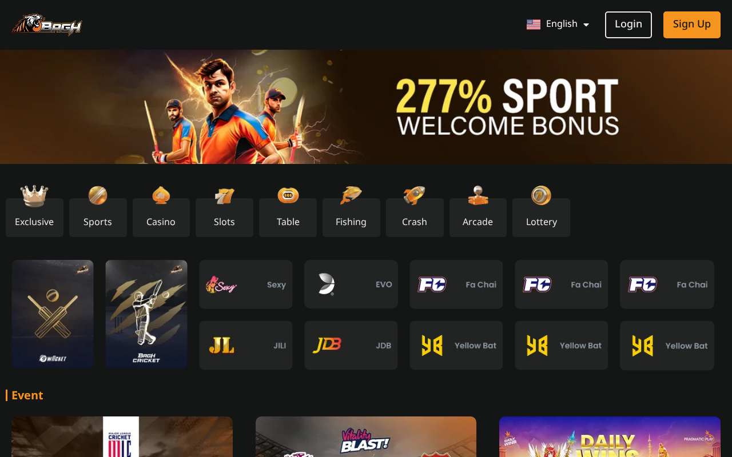
Task: Open the JILI provider tile
Action: point(246,345)
